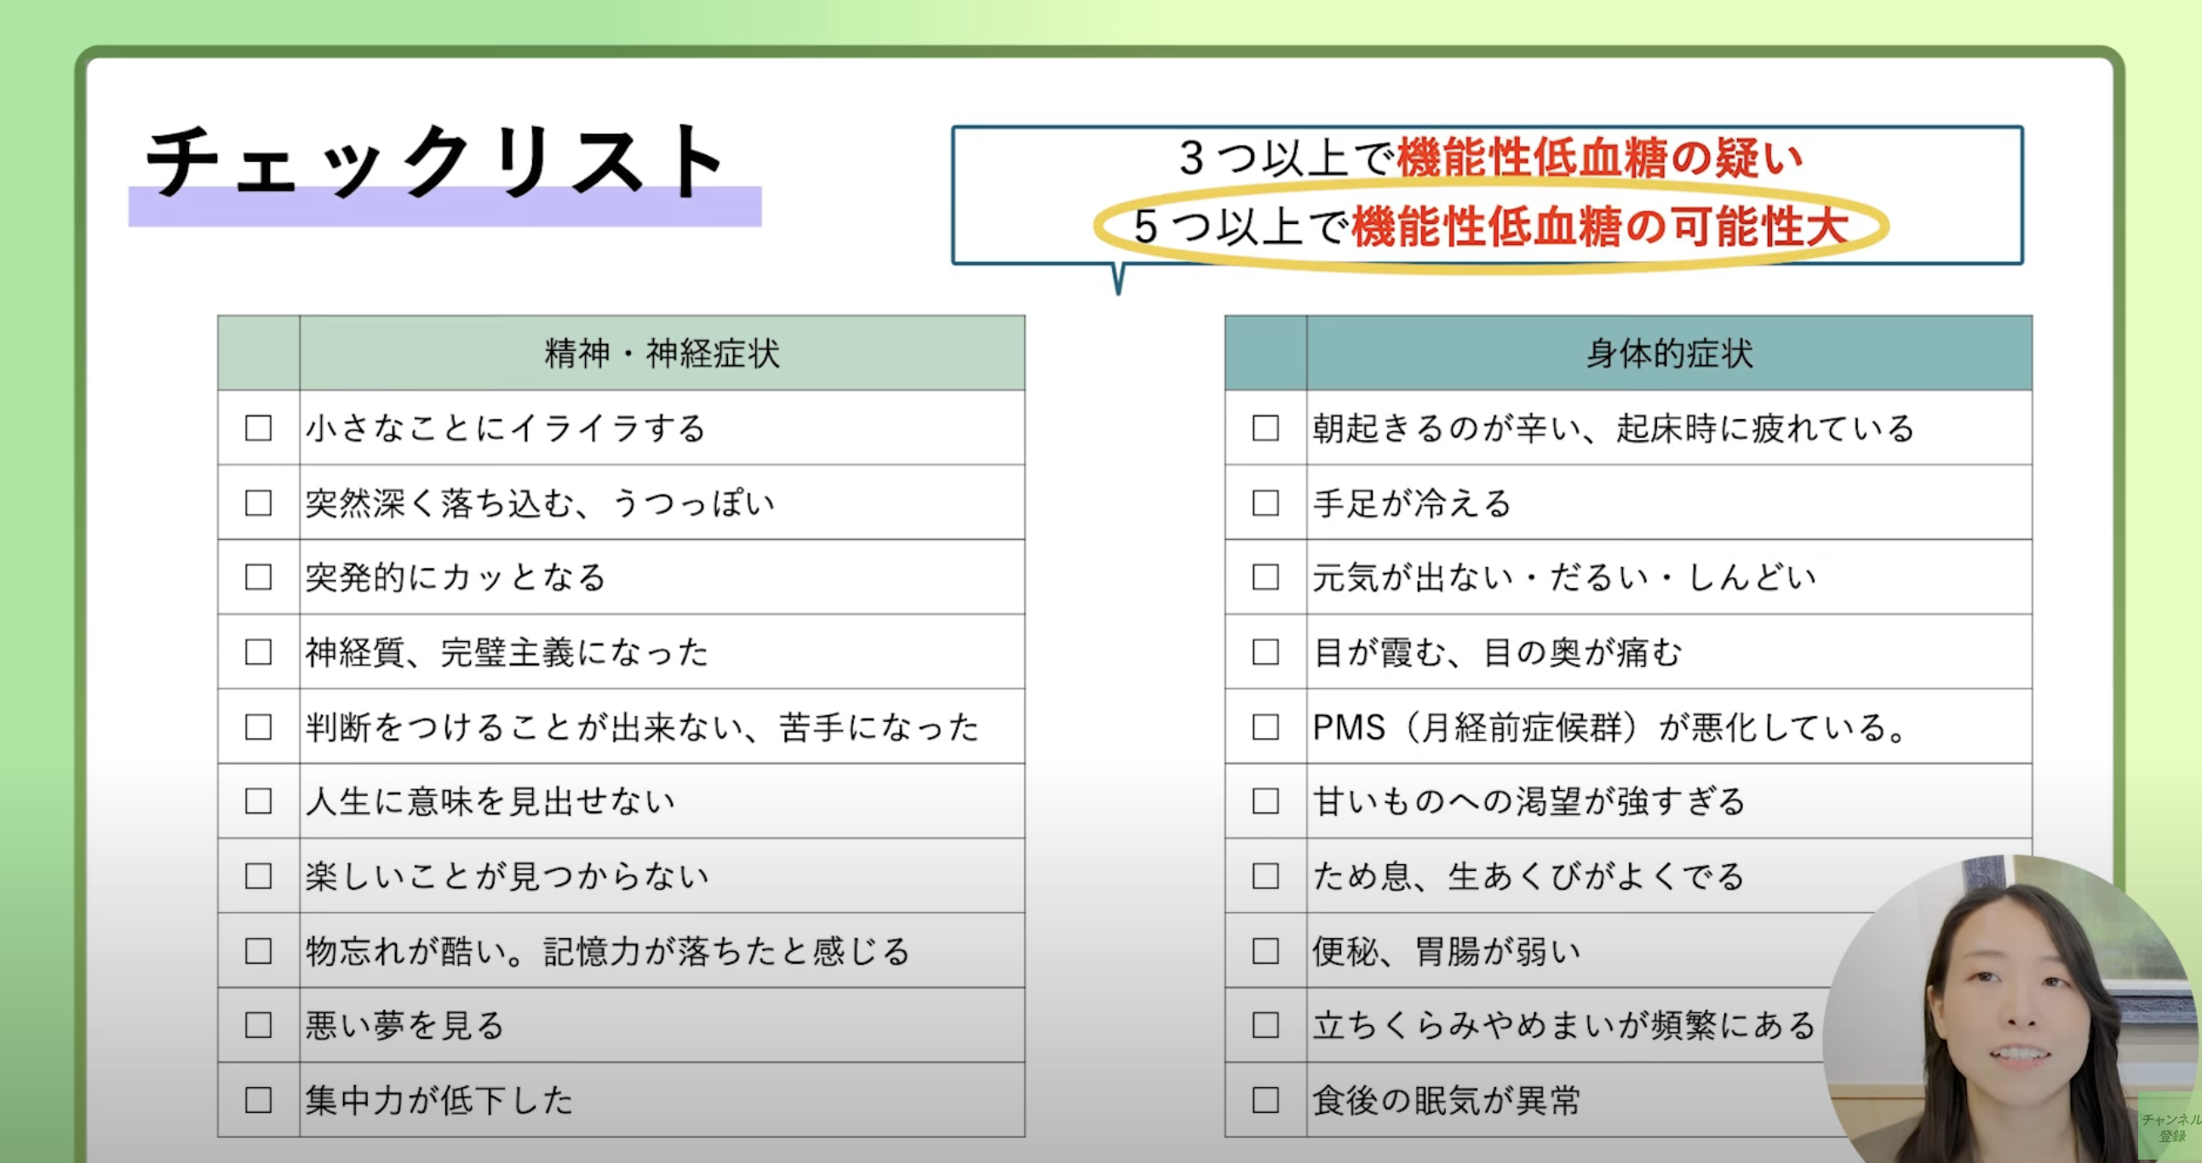The image size is (2202, 1163).
Task: Check box next to 人生に意味を見出せない
Action: tap(258, 801)
